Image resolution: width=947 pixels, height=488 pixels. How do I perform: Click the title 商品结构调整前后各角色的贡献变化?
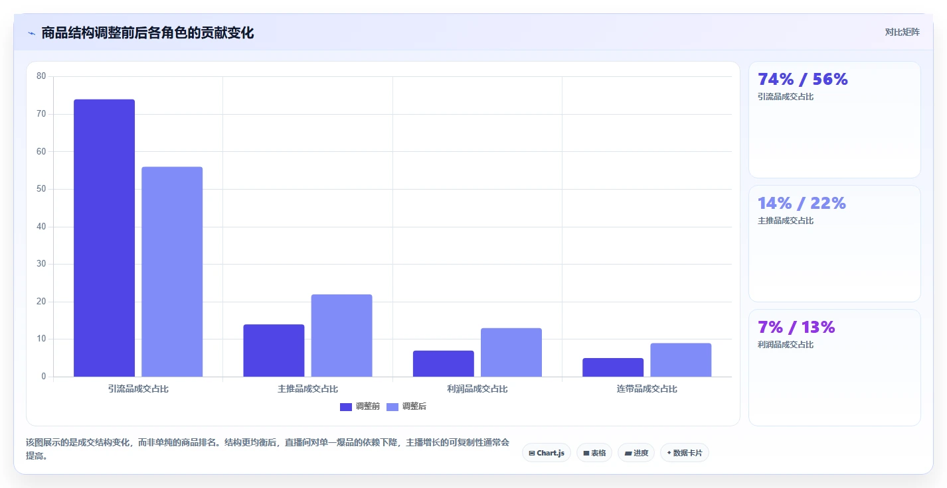click(x=147, y=32)
